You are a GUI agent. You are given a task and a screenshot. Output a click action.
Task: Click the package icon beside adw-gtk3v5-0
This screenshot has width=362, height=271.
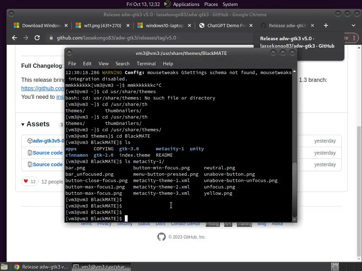[30, 141]
